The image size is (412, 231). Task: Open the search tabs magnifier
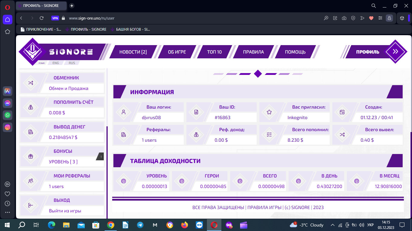tap(373, 6)
